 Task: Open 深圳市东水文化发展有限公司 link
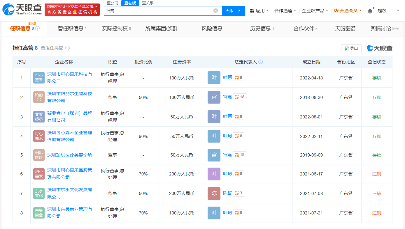[70, 194]
